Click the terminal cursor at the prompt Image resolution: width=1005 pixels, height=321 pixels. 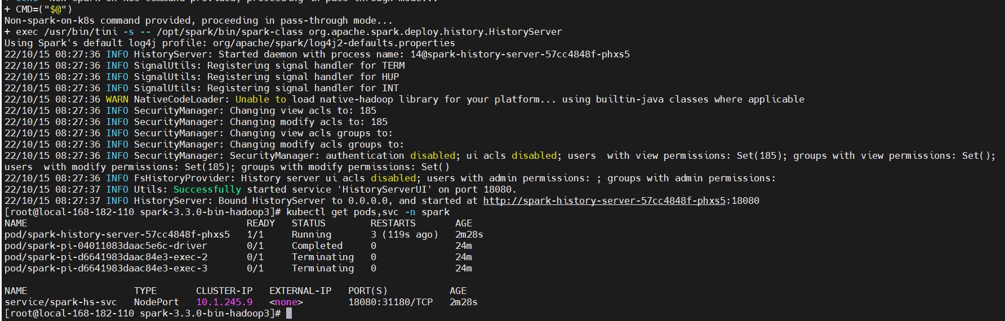(289, 313)
